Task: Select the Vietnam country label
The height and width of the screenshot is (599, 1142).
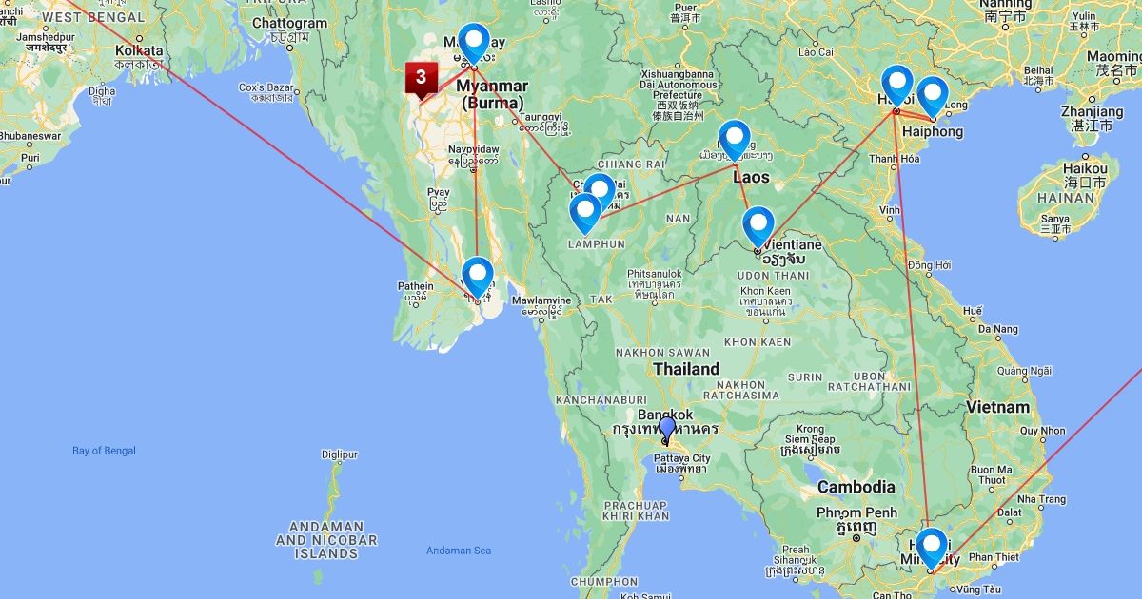Action: coord(997,407)
